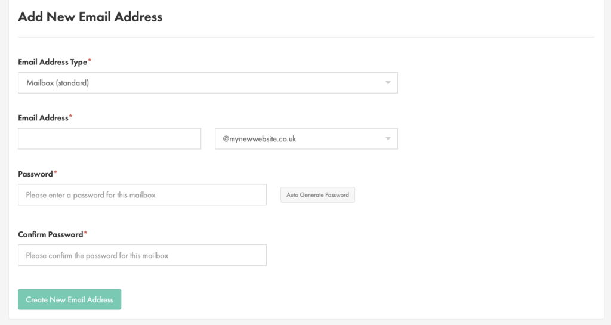The height and width of the screenshot is (325, 611).
Task: Click the arrow beside Mailbox (standard)
Action: [x=388, y=83]
